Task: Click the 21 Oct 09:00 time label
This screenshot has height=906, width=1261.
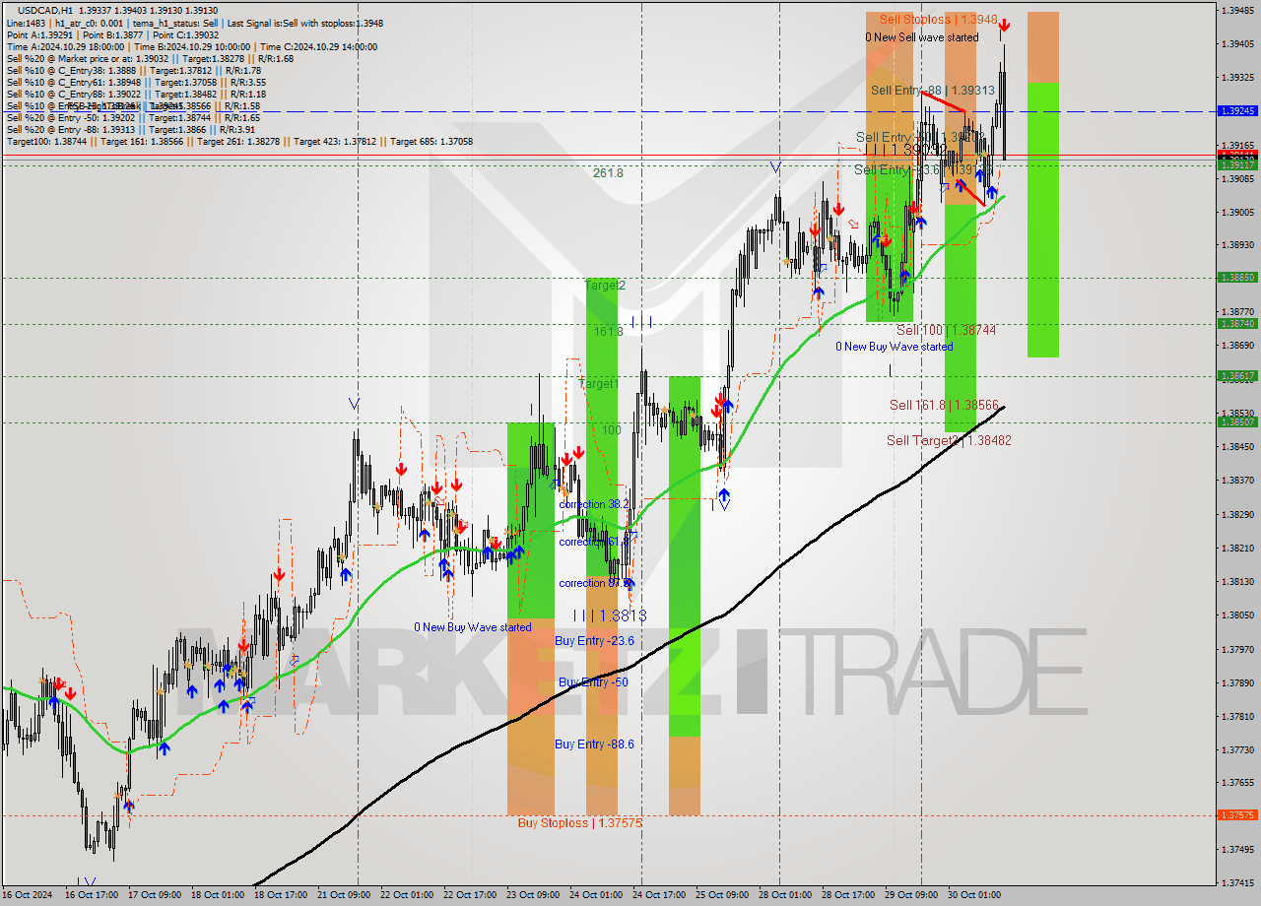Action: point(344,895)
